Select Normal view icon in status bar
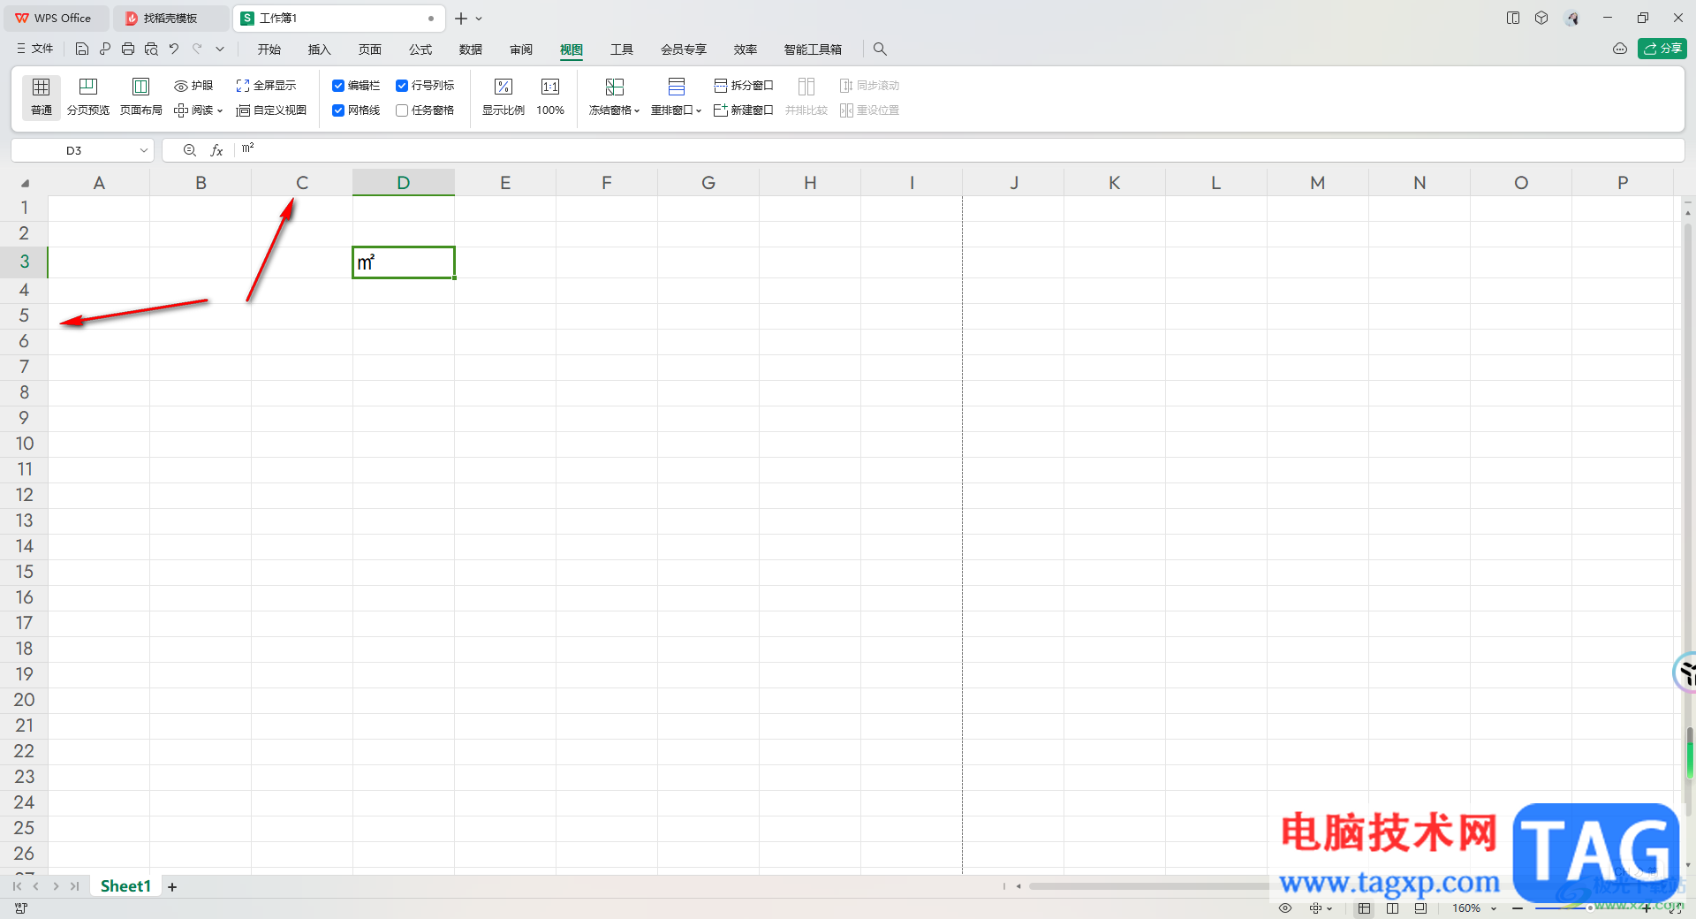 [1365, 908]
